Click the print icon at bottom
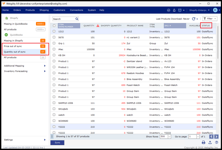The height and width of the screenshot is (150, 222). pos(204,142)
